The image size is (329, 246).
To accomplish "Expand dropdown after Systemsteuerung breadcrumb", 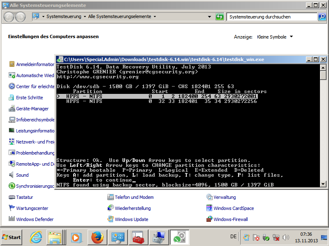I will coord(85,16).
